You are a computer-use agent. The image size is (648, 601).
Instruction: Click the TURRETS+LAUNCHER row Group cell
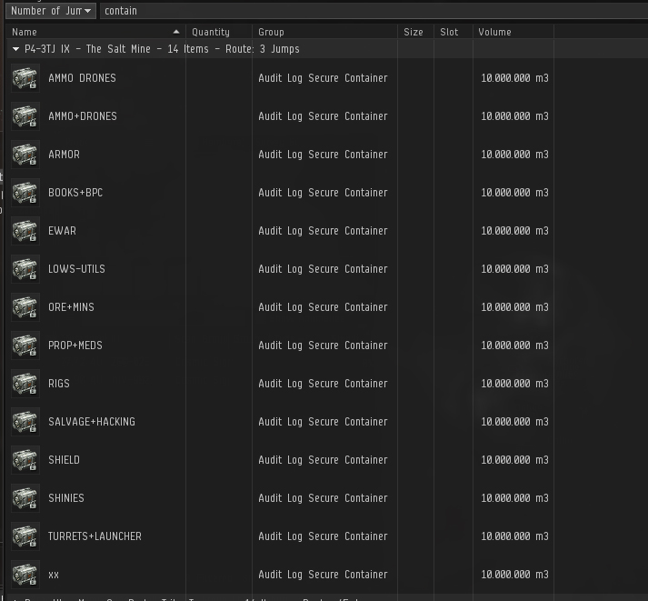(324, 536)
